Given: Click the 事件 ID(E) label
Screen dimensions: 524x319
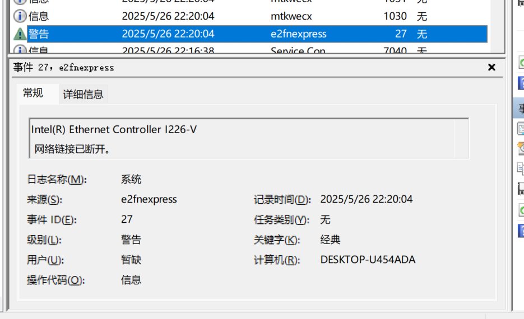Looking at the screenshot, I should [x=52, y=219].
